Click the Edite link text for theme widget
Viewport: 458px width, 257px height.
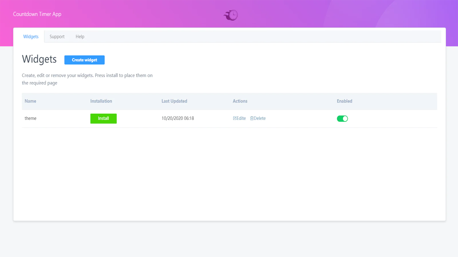coord(241,118)
